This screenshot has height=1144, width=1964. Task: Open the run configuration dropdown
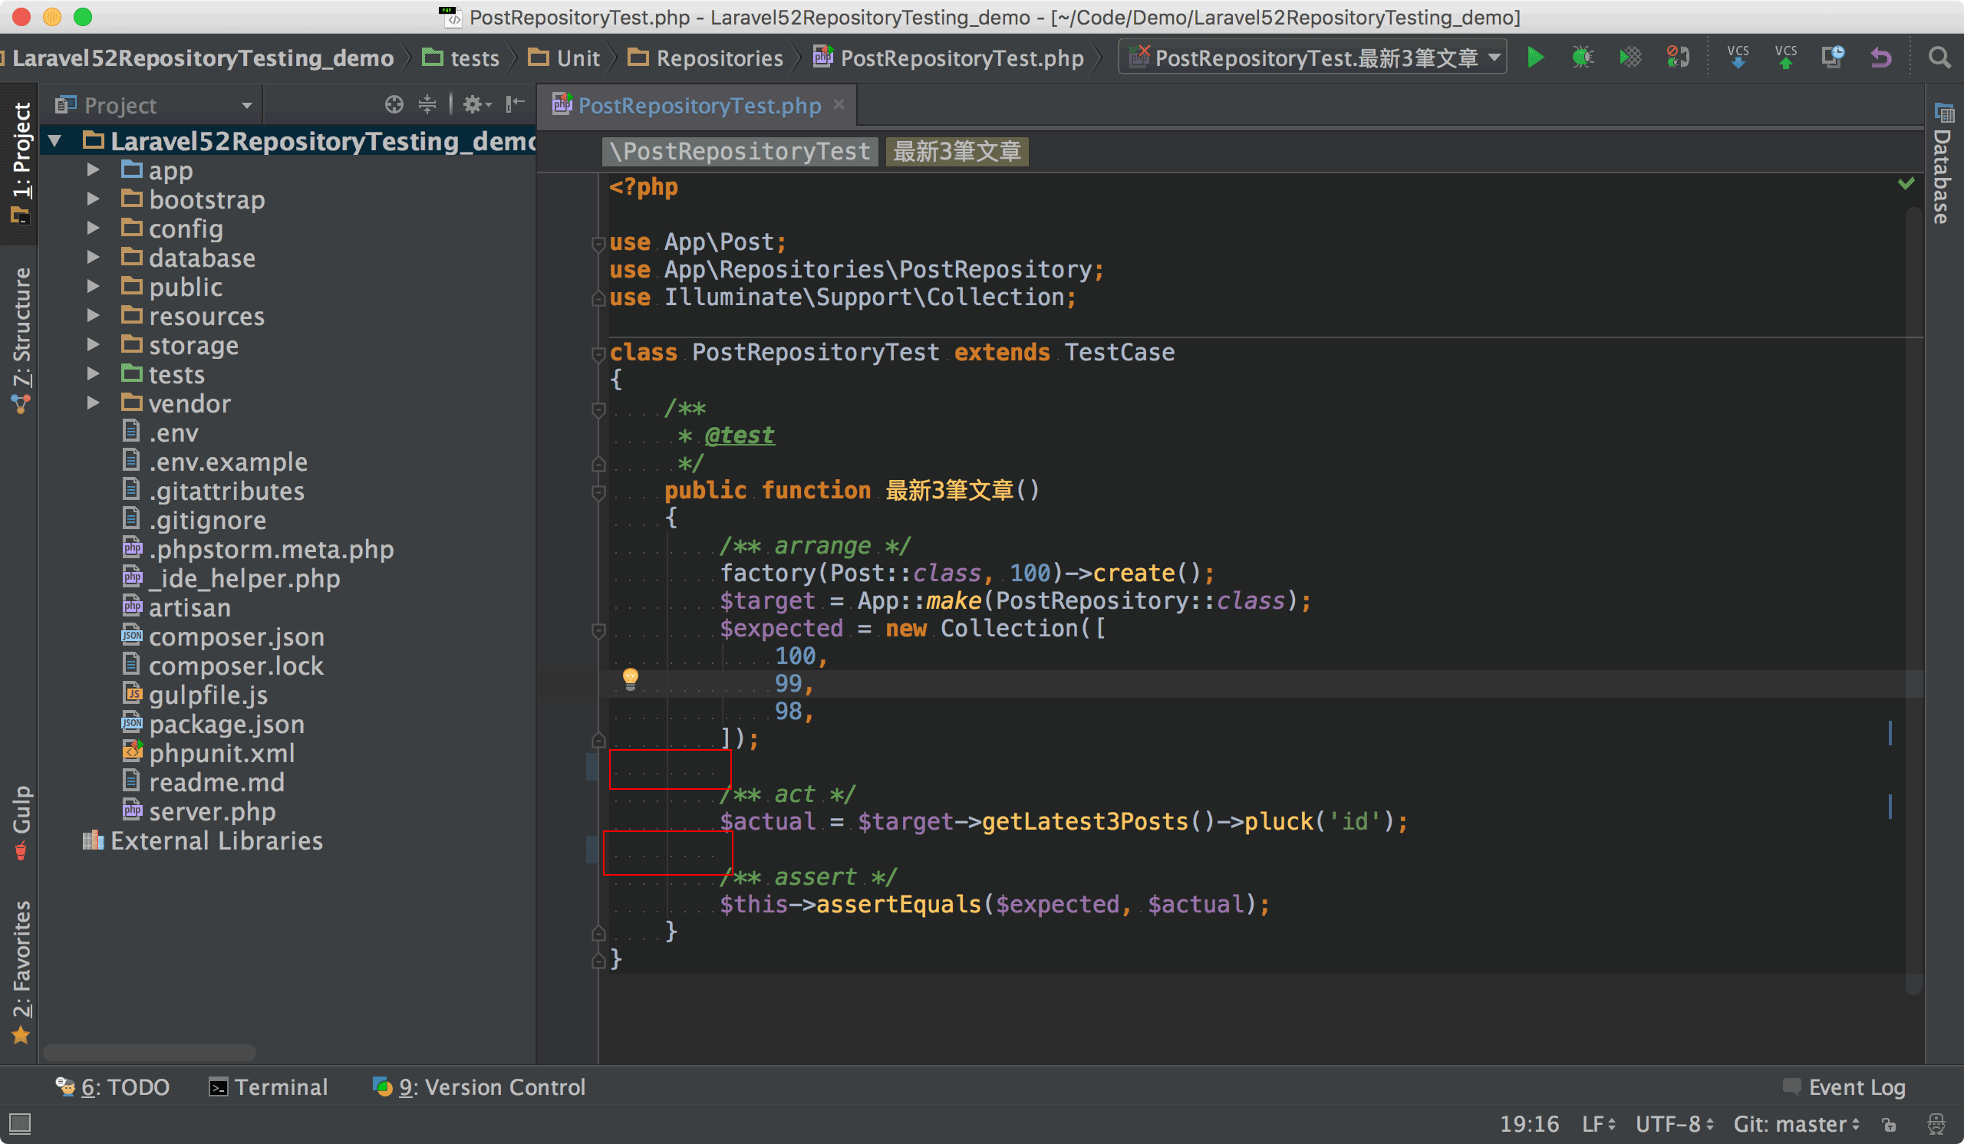pos(1313,58)
